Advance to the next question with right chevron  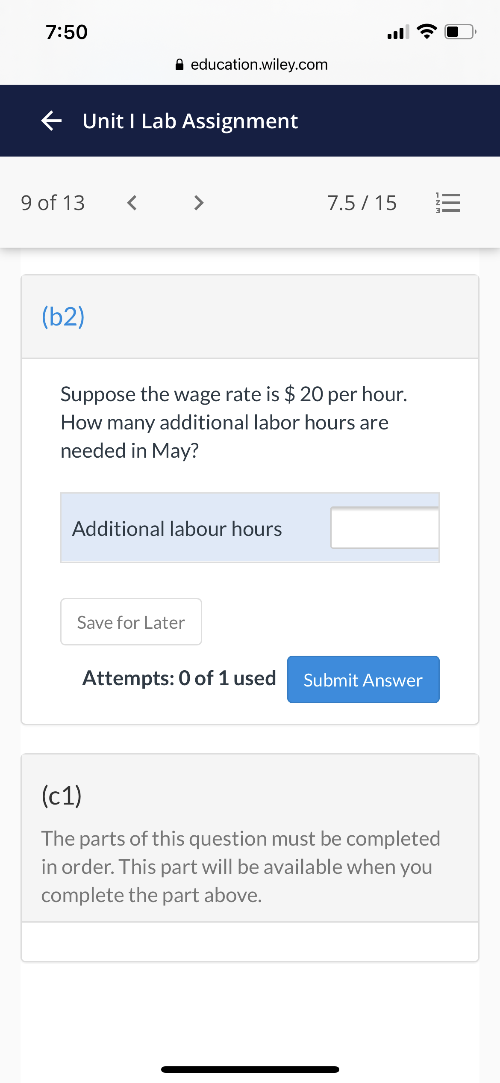coord(198,203)
